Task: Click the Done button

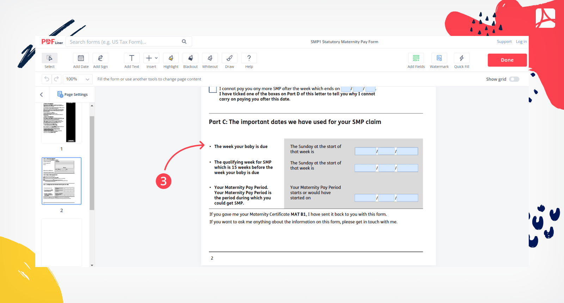Action: pyautogui.click(x=507, y=60)
